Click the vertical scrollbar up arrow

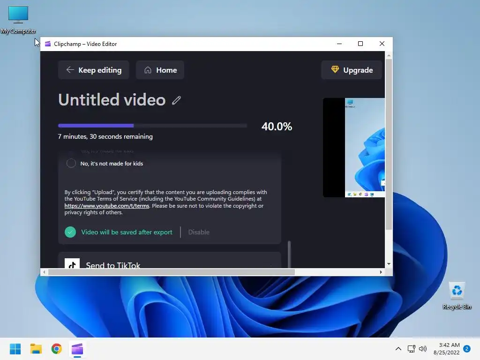[x=389, y=55]
